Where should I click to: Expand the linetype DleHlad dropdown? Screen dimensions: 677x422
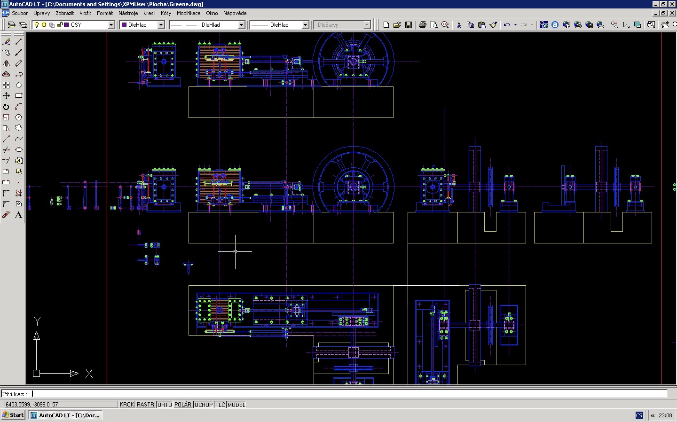(x=242, y=25)
